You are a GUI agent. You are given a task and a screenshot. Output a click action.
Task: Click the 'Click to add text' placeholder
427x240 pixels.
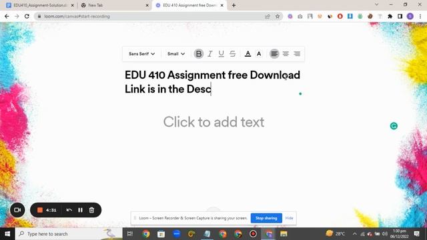pyautogui.click(x=213, y=122)
